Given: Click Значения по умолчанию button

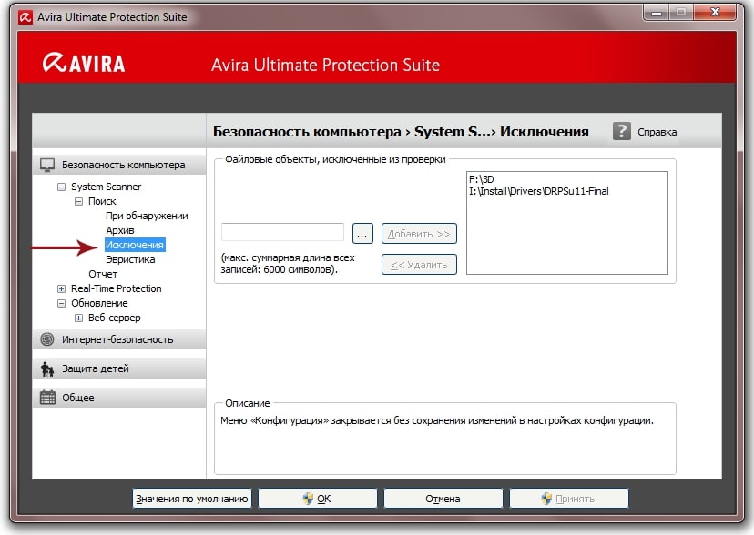Looking at the screenshot, I should click(x=192, y=499).
